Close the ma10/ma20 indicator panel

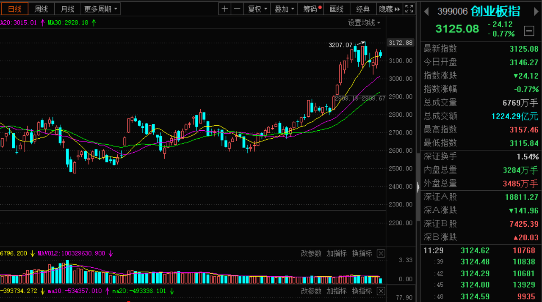(x=381, y=291)
